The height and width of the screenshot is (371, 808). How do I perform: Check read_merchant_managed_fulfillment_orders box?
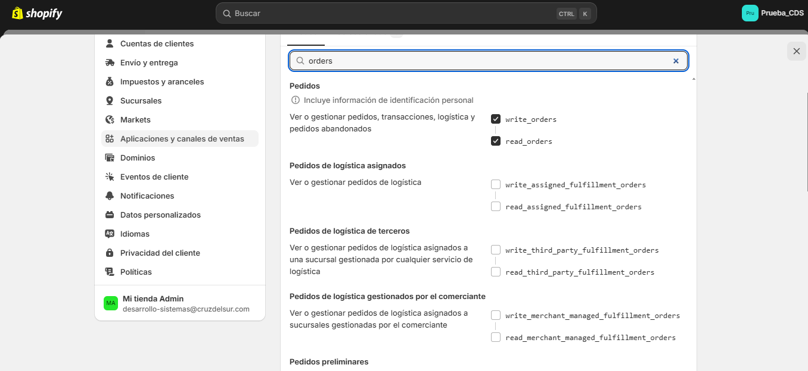tap(496, 337)
